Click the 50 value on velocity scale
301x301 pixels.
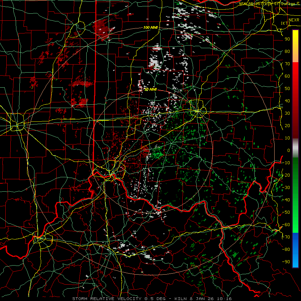click(x=287, y=89)
